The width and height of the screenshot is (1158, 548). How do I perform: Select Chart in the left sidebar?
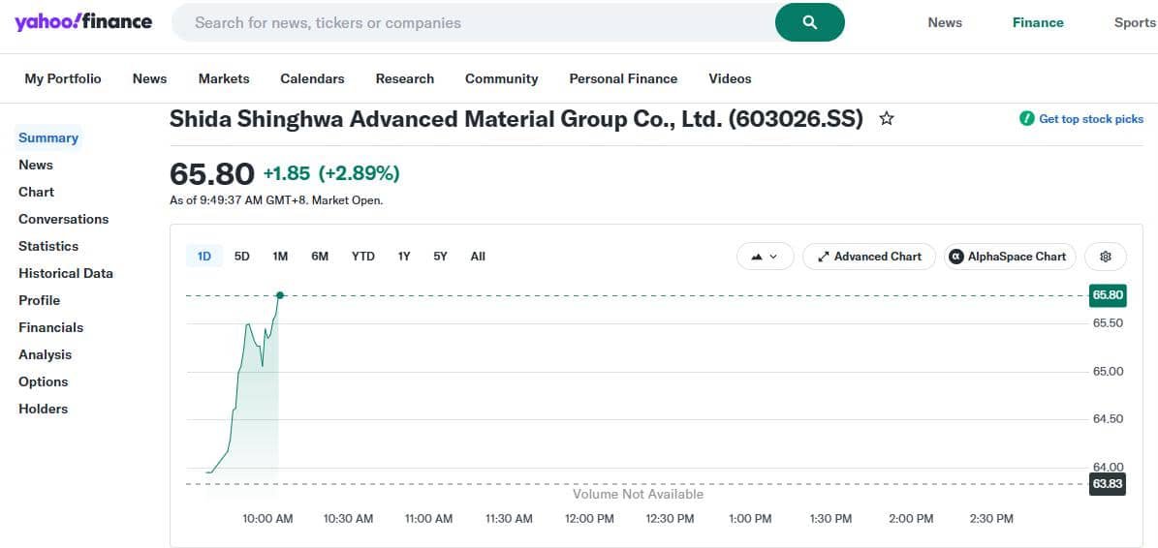[36, 193]
